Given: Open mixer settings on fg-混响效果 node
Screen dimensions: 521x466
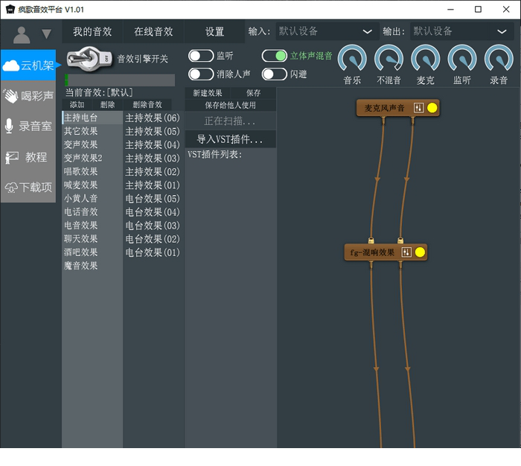Looking at the screenshot, I should point(406,252).
